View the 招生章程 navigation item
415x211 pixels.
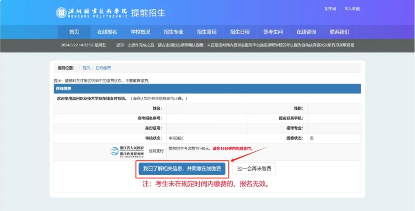(207, 32)
